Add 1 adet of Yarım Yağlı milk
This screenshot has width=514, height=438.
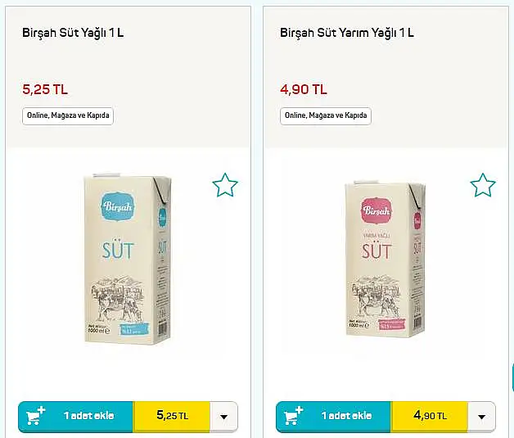346,416
